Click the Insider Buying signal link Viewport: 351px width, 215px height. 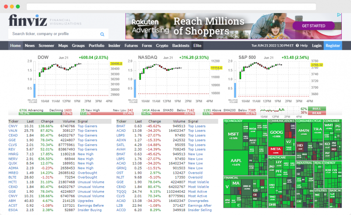pos(90,210)
